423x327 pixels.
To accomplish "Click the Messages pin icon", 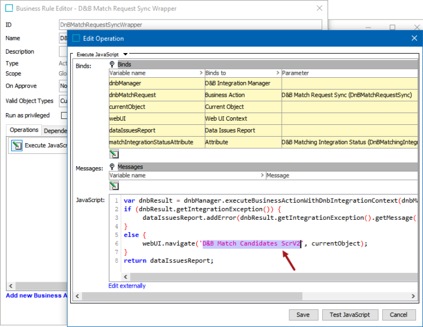I will 112,167.
